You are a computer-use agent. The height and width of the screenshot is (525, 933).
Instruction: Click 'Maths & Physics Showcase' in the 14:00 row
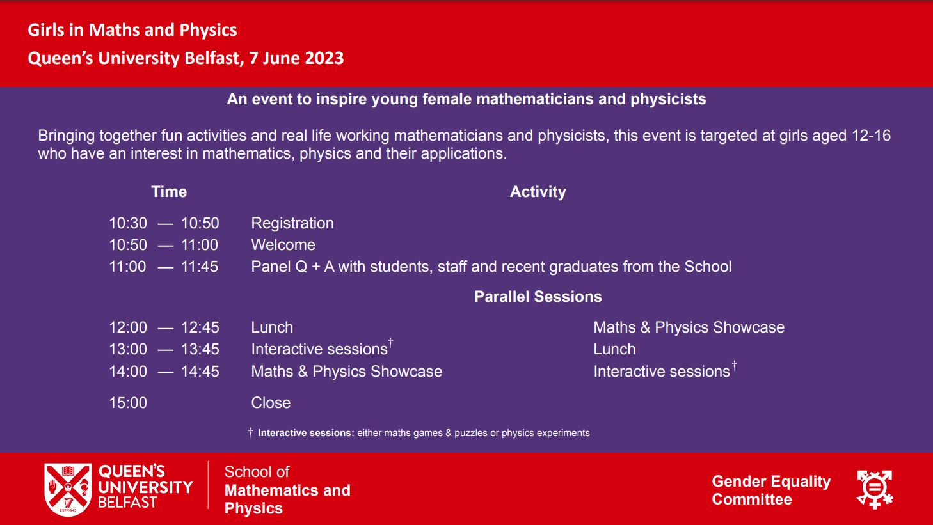pos(346,372)
